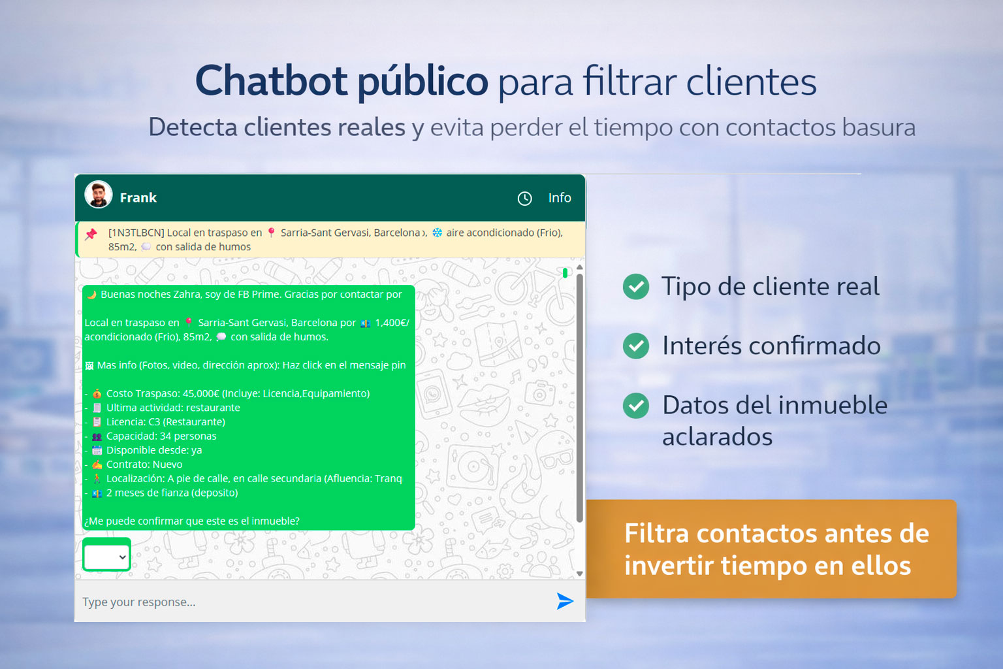The width and height of the screenshot is (1003, 669).
Task: Expand the answer dropdown below the message
Action: point(106,557)
